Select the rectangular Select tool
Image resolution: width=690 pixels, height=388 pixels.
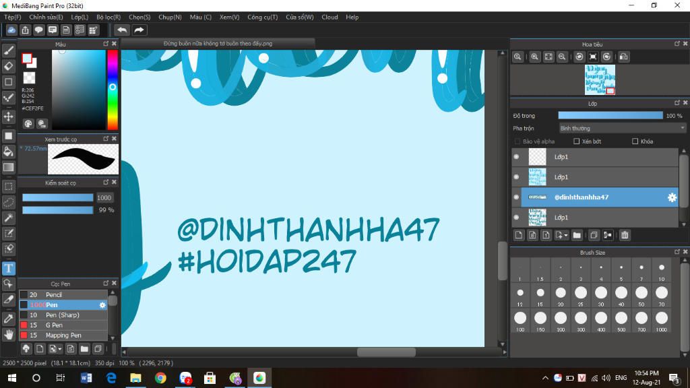point(8,187)
